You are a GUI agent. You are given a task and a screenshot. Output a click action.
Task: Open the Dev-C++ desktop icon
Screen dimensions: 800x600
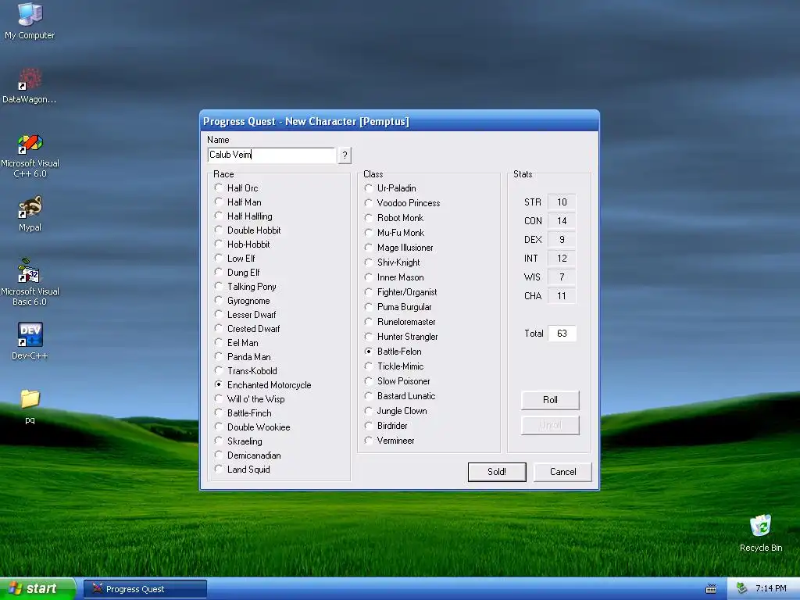coord(30,341)
